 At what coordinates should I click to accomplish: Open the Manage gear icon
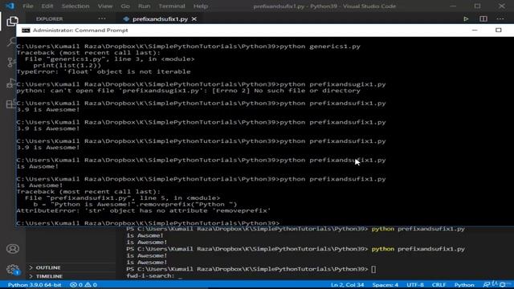coord(13,270)
